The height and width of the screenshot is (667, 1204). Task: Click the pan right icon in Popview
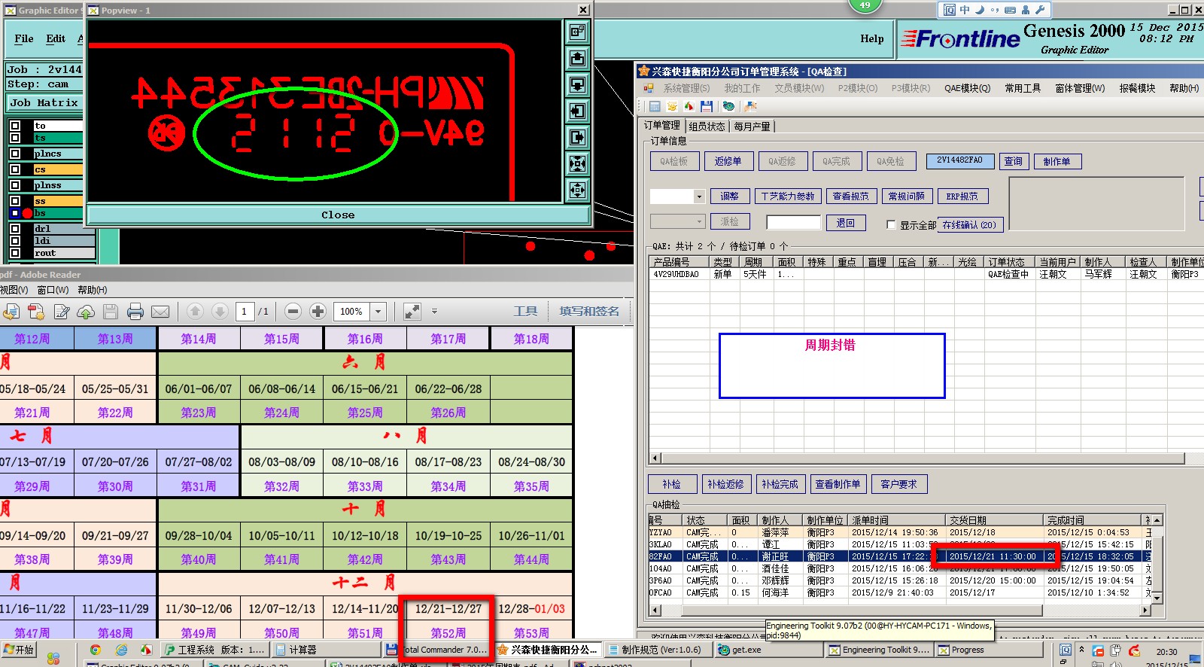tap(577, 138)
